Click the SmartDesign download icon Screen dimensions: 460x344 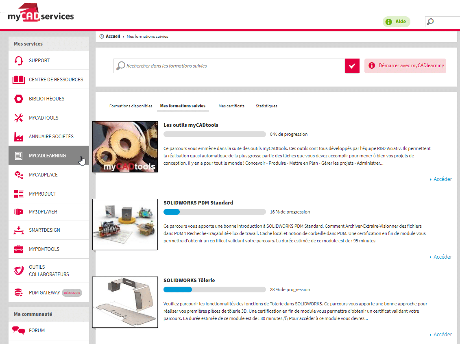[x=18, y=230]
